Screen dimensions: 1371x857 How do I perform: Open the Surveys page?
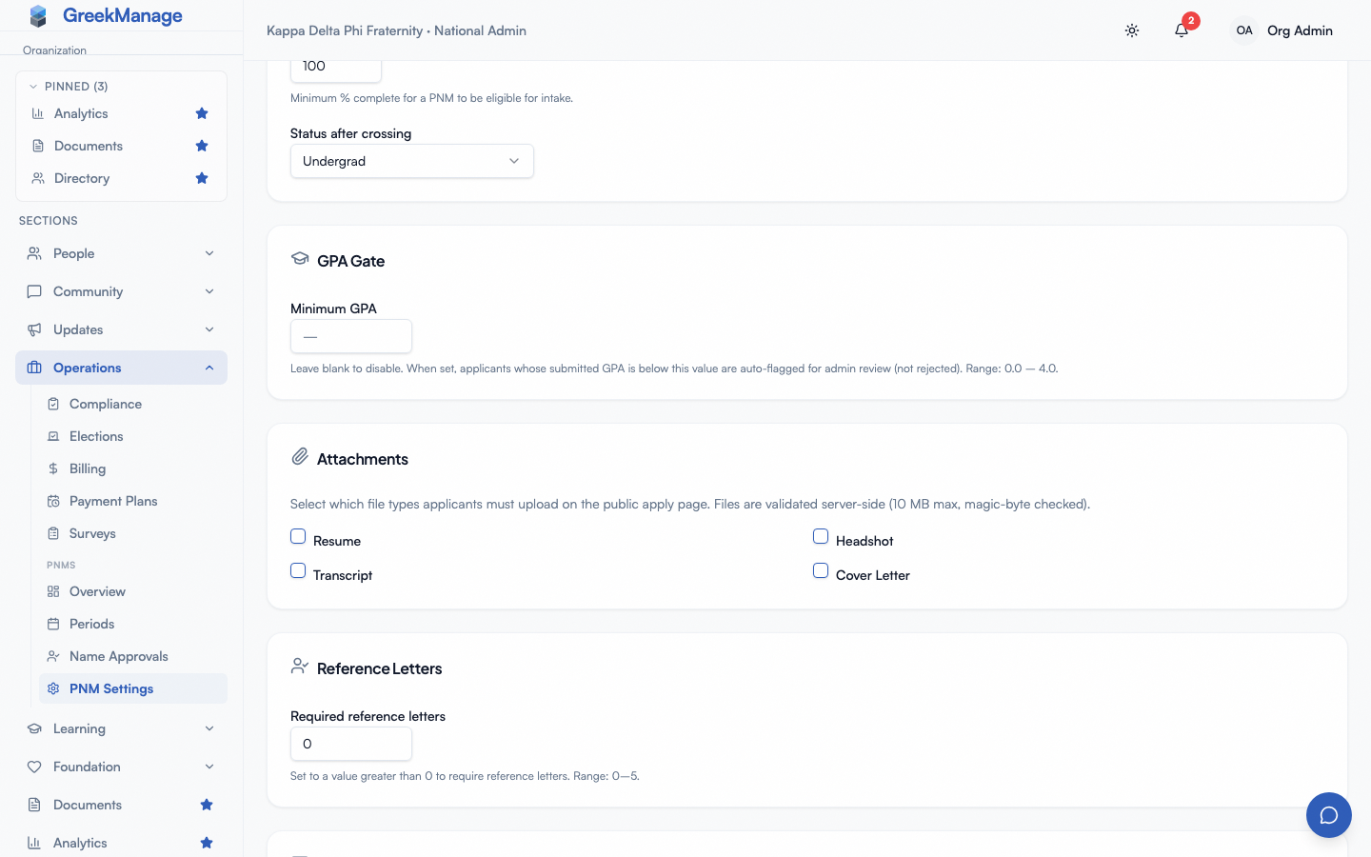[x=133, y=533]
